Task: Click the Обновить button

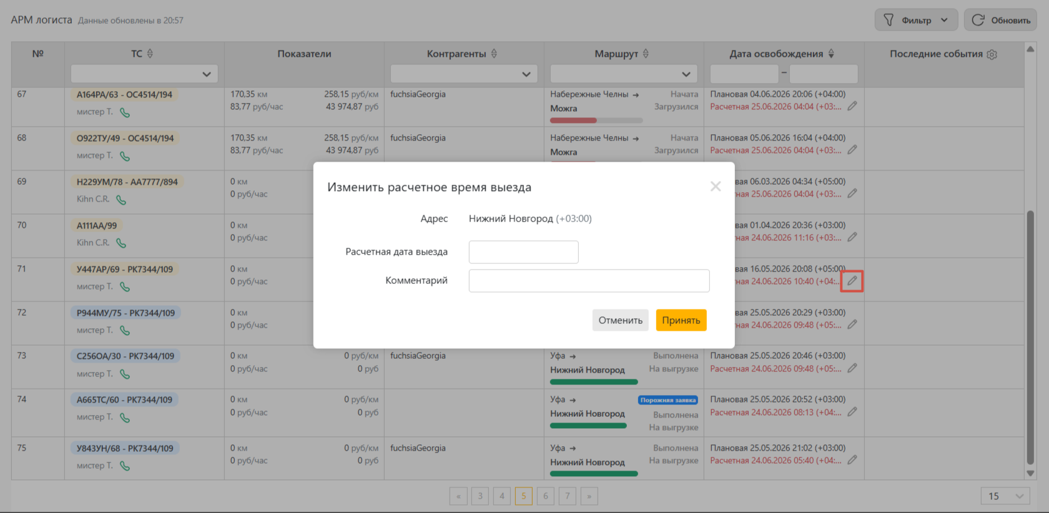Action: pyautogui.click(x=1000, y=20)
